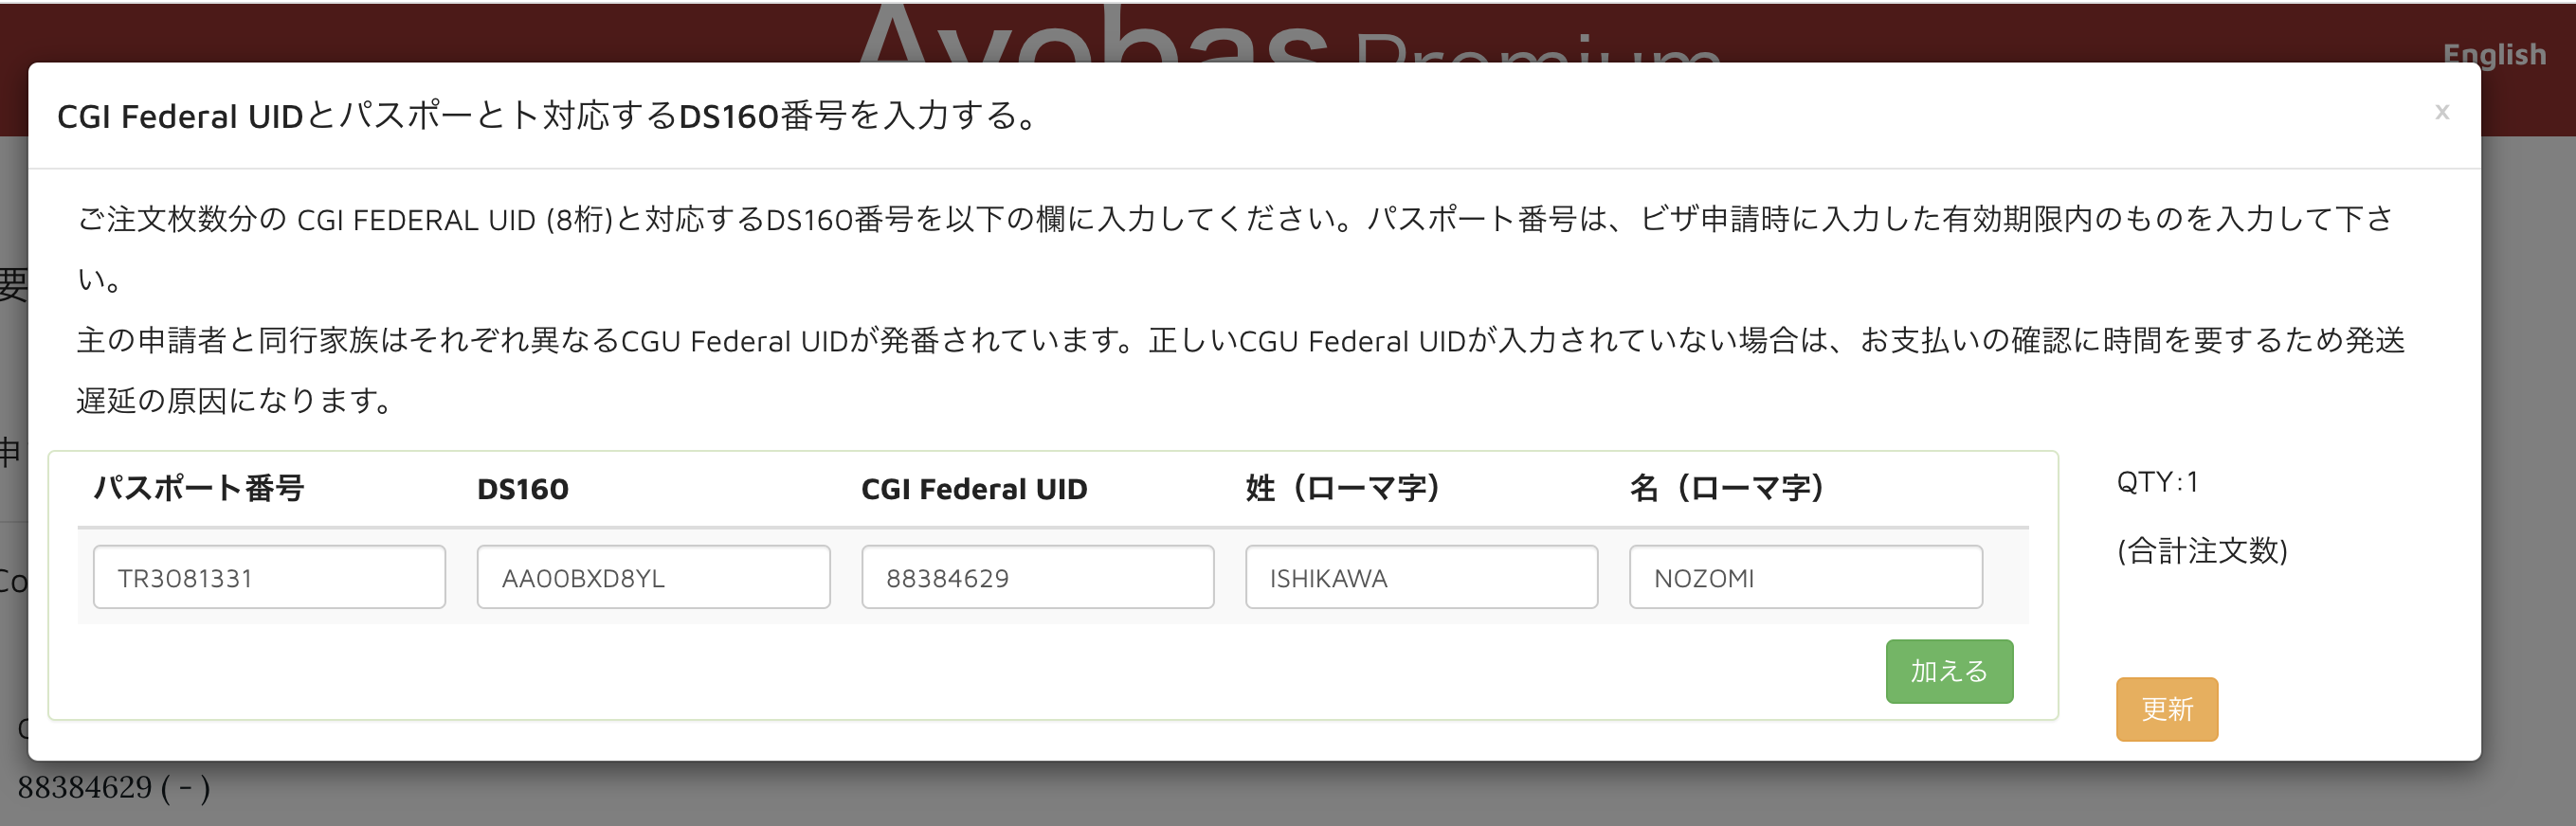
Task: Focus the DS160 field AA00BXD8YL
Action: tap(653, 577)
